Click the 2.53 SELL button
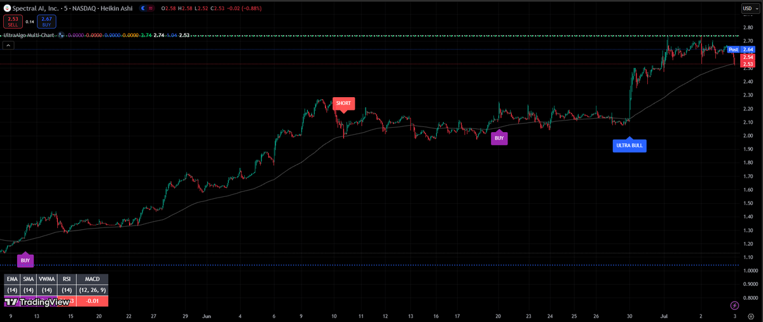Viewport: 763px width, 322px height. [13, 22]
